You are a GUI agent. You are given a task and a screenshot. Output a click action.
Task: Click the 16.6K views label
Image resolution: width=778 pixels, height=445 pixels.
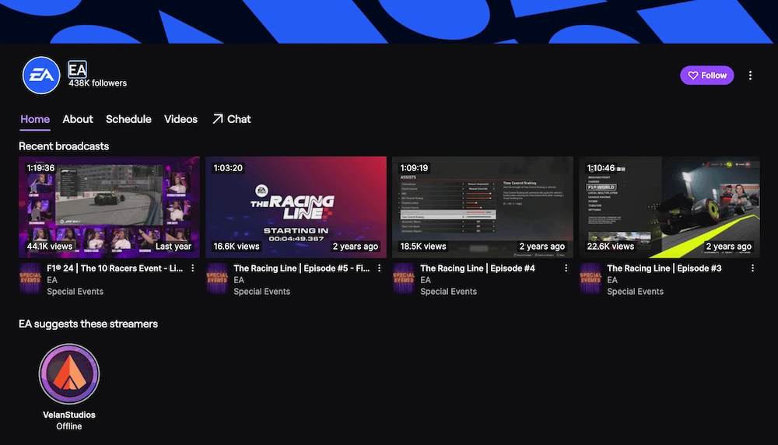tap(237, 246)
